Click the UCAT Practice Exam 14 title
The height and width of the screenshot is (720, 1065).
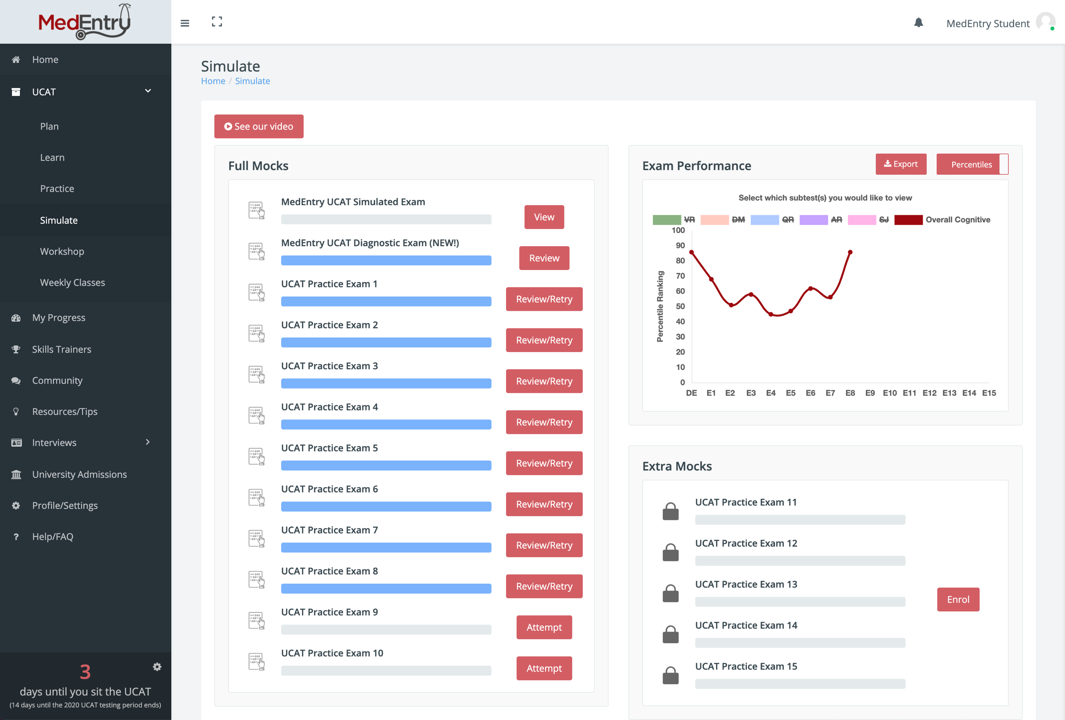coord(746,625)
